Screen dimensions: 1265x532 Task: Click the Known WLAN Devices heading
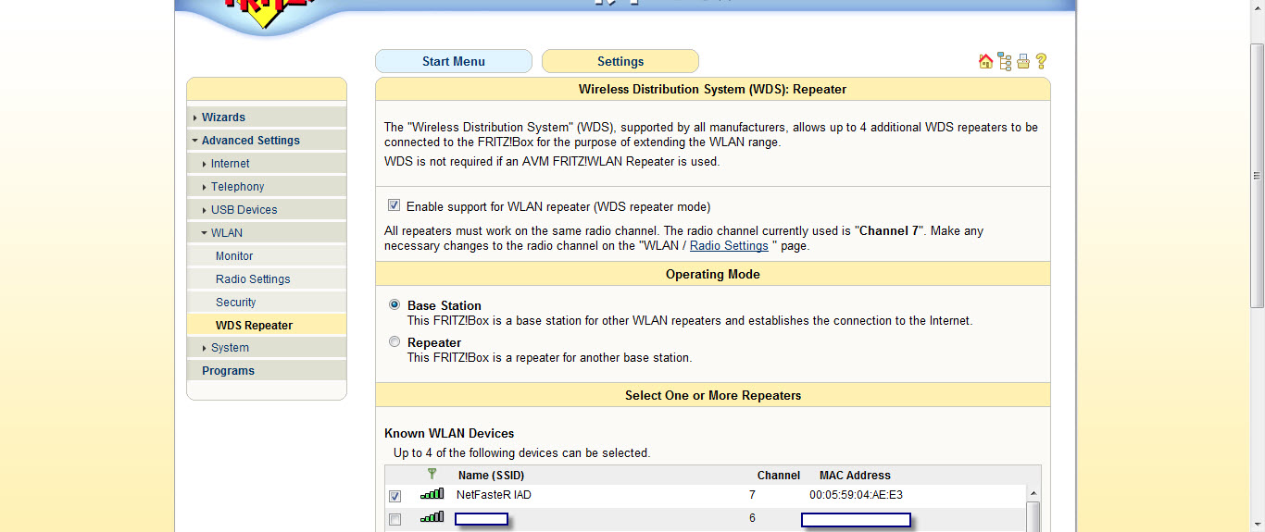[x=449, y=433]
